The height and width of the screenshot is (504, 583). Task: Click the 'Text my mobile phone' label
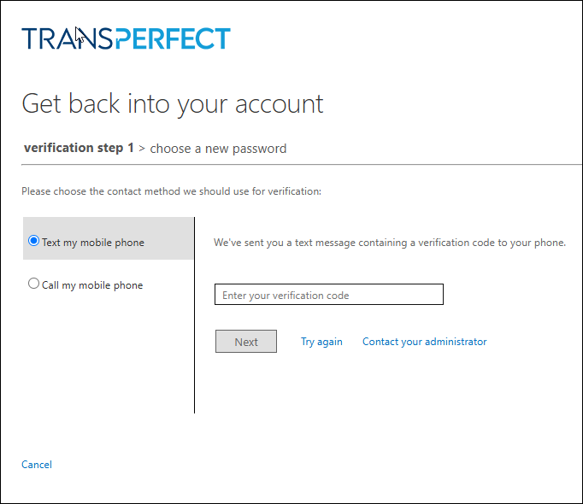point(93,243)
